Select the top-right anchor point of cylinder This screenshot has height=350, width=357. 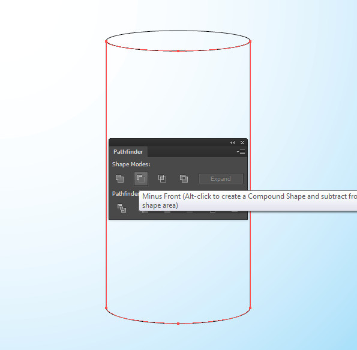pyautogui.click(x=250, y=41)
